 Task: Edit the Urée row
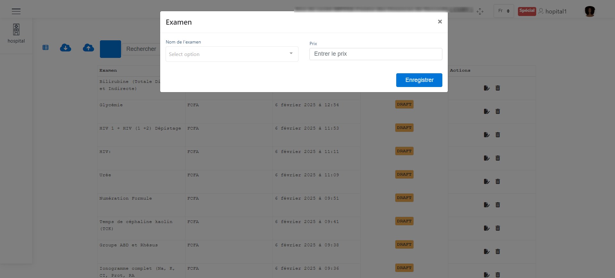coord(487,181)
